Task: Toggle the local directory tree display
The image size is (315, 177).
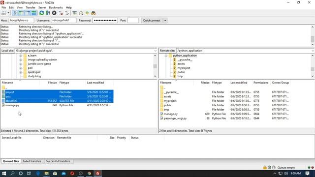Action: point(21,13)
